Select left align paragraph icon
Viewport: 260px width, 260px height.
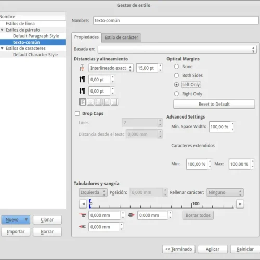pos(83,102)
